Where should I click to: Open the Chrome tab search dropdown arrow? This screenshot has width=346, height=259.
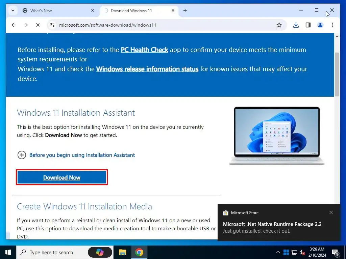[13, 10]
